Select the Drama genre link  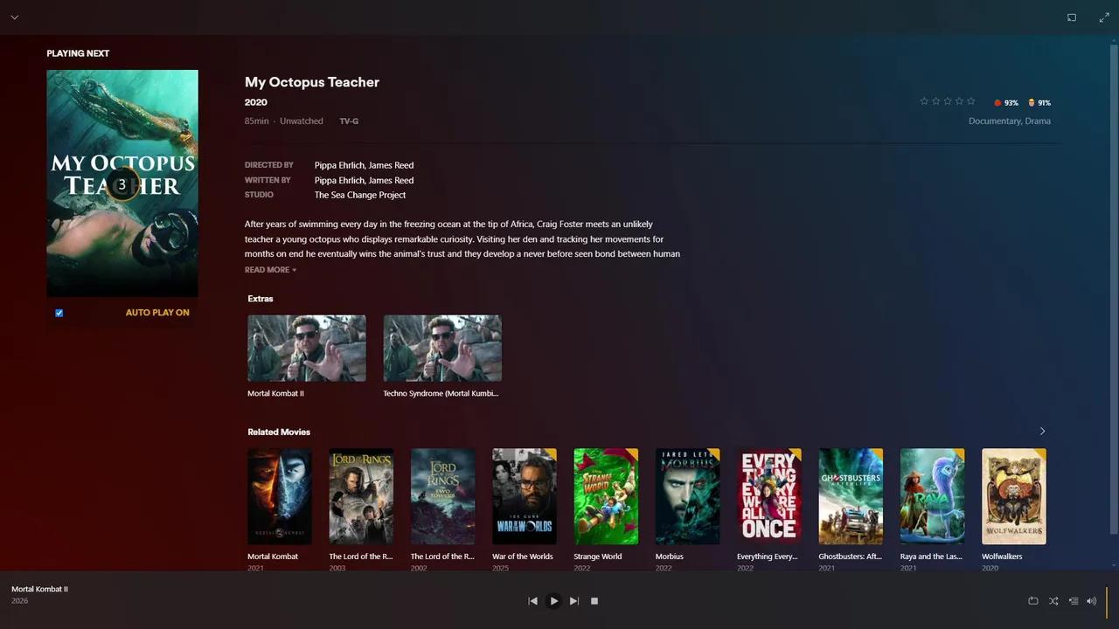click(x=1038, y=121)
